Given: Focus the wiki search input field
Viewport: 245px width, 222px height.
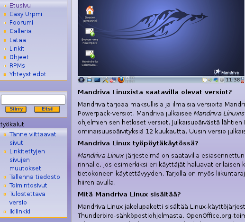Looking at the screenshot, I should point(33,99).
